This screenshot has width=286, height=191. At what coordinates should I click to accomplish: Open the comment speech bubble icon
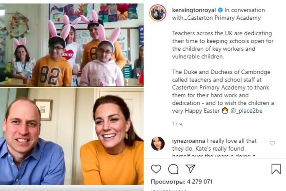click(173, 169)
